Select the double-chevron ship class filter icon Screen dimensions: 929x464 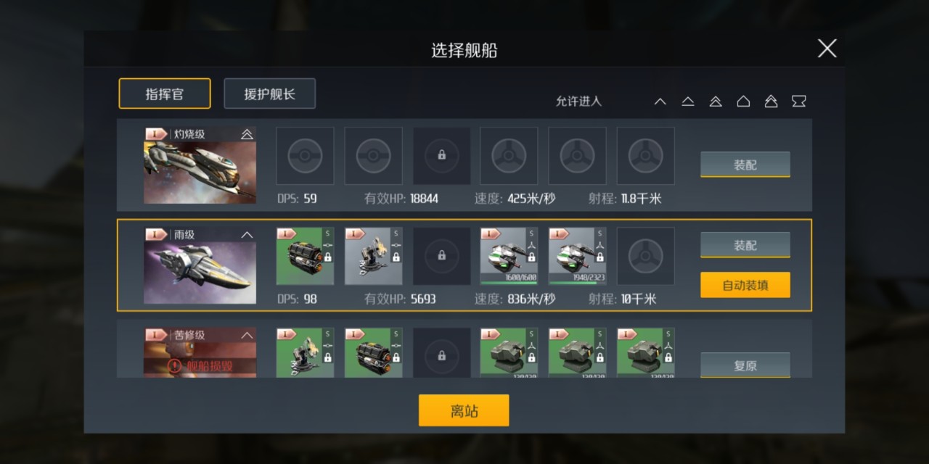click(x=716, y=101)
